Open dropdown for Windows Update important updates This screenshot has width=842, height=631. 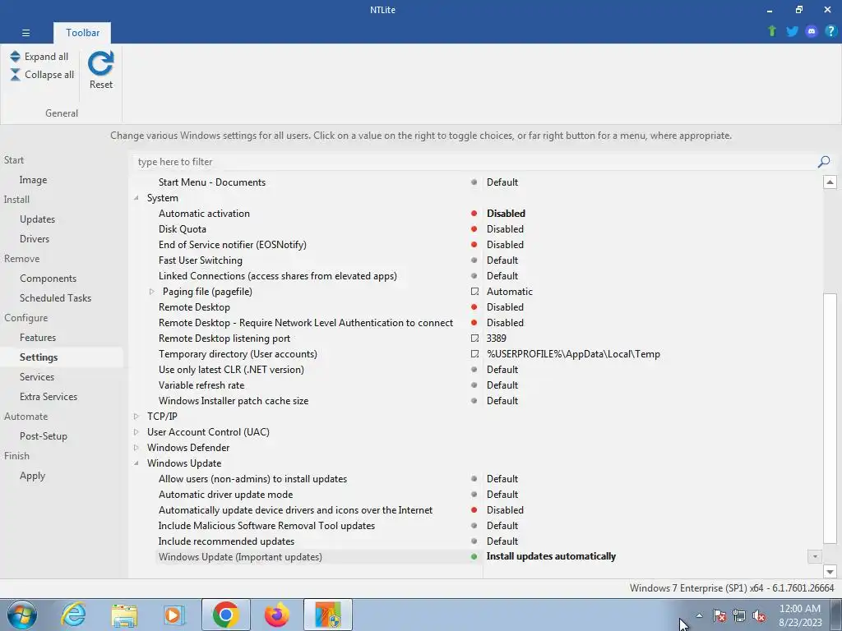[x=815, y=556]
